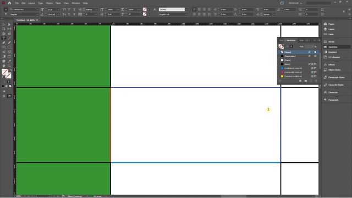
Task: Choose the Rectangle tool
Action: coord(9,47)
